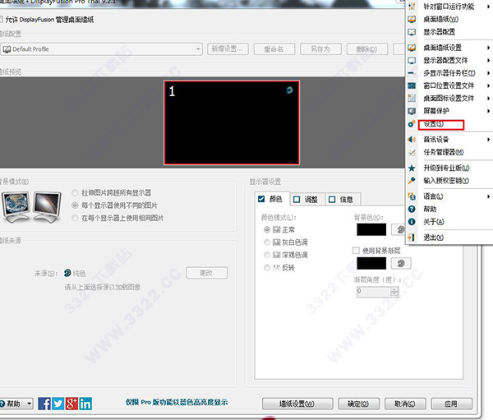Pick the 背景色 black color swatch
Image resolution: width=493 pixels, height=420 pixels.
coord(371,229)
